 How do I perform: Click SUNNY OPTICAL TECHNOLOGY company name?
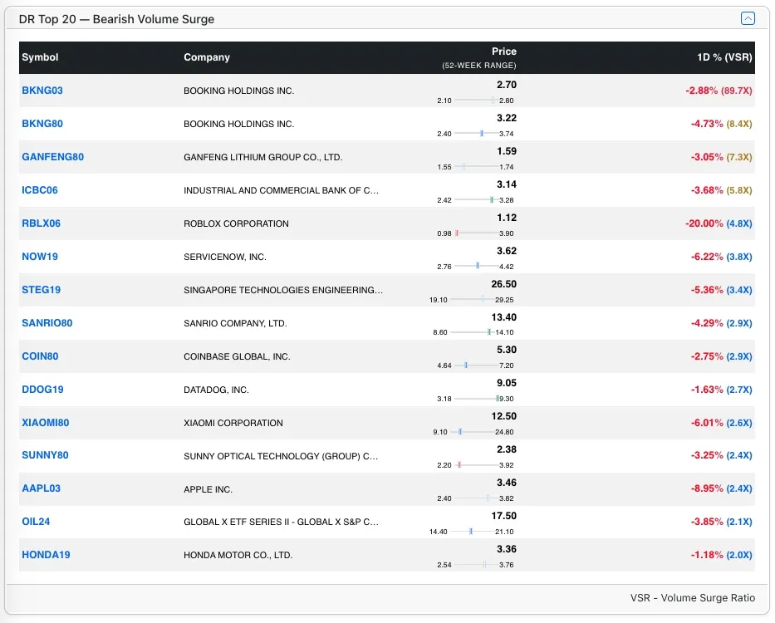coord(281,456)
